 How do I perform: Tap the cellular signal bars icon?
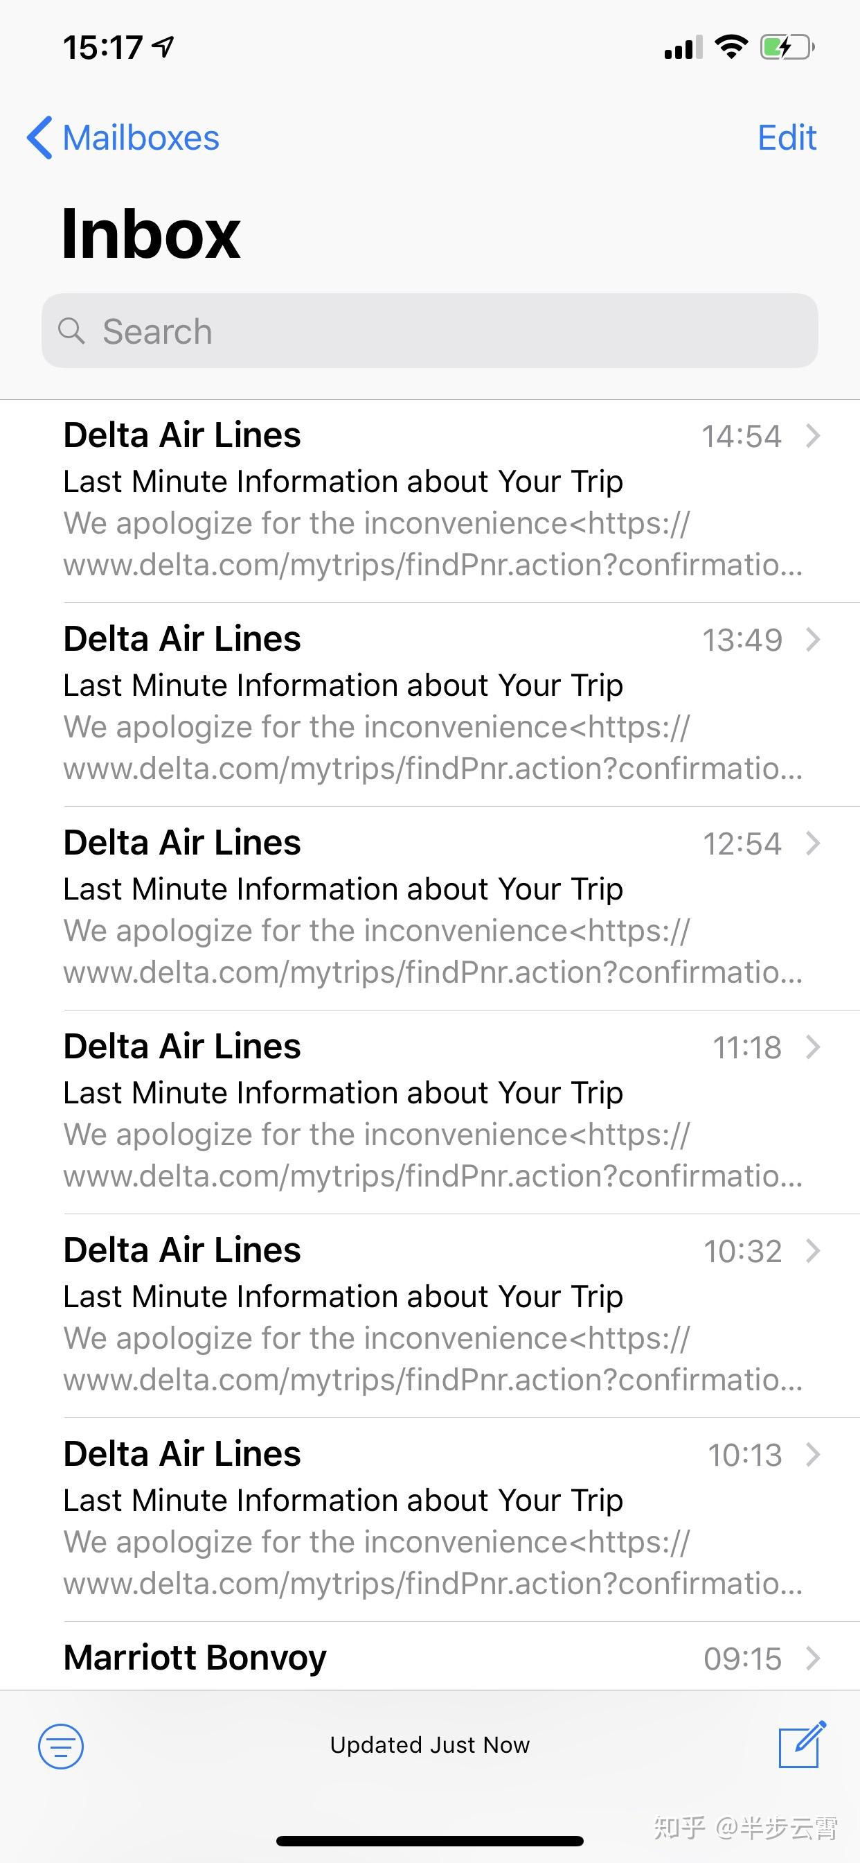(683, 48)
